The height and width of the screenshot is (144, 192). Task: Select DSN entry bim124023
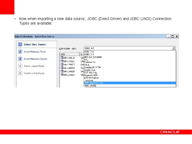pos(69,65)
